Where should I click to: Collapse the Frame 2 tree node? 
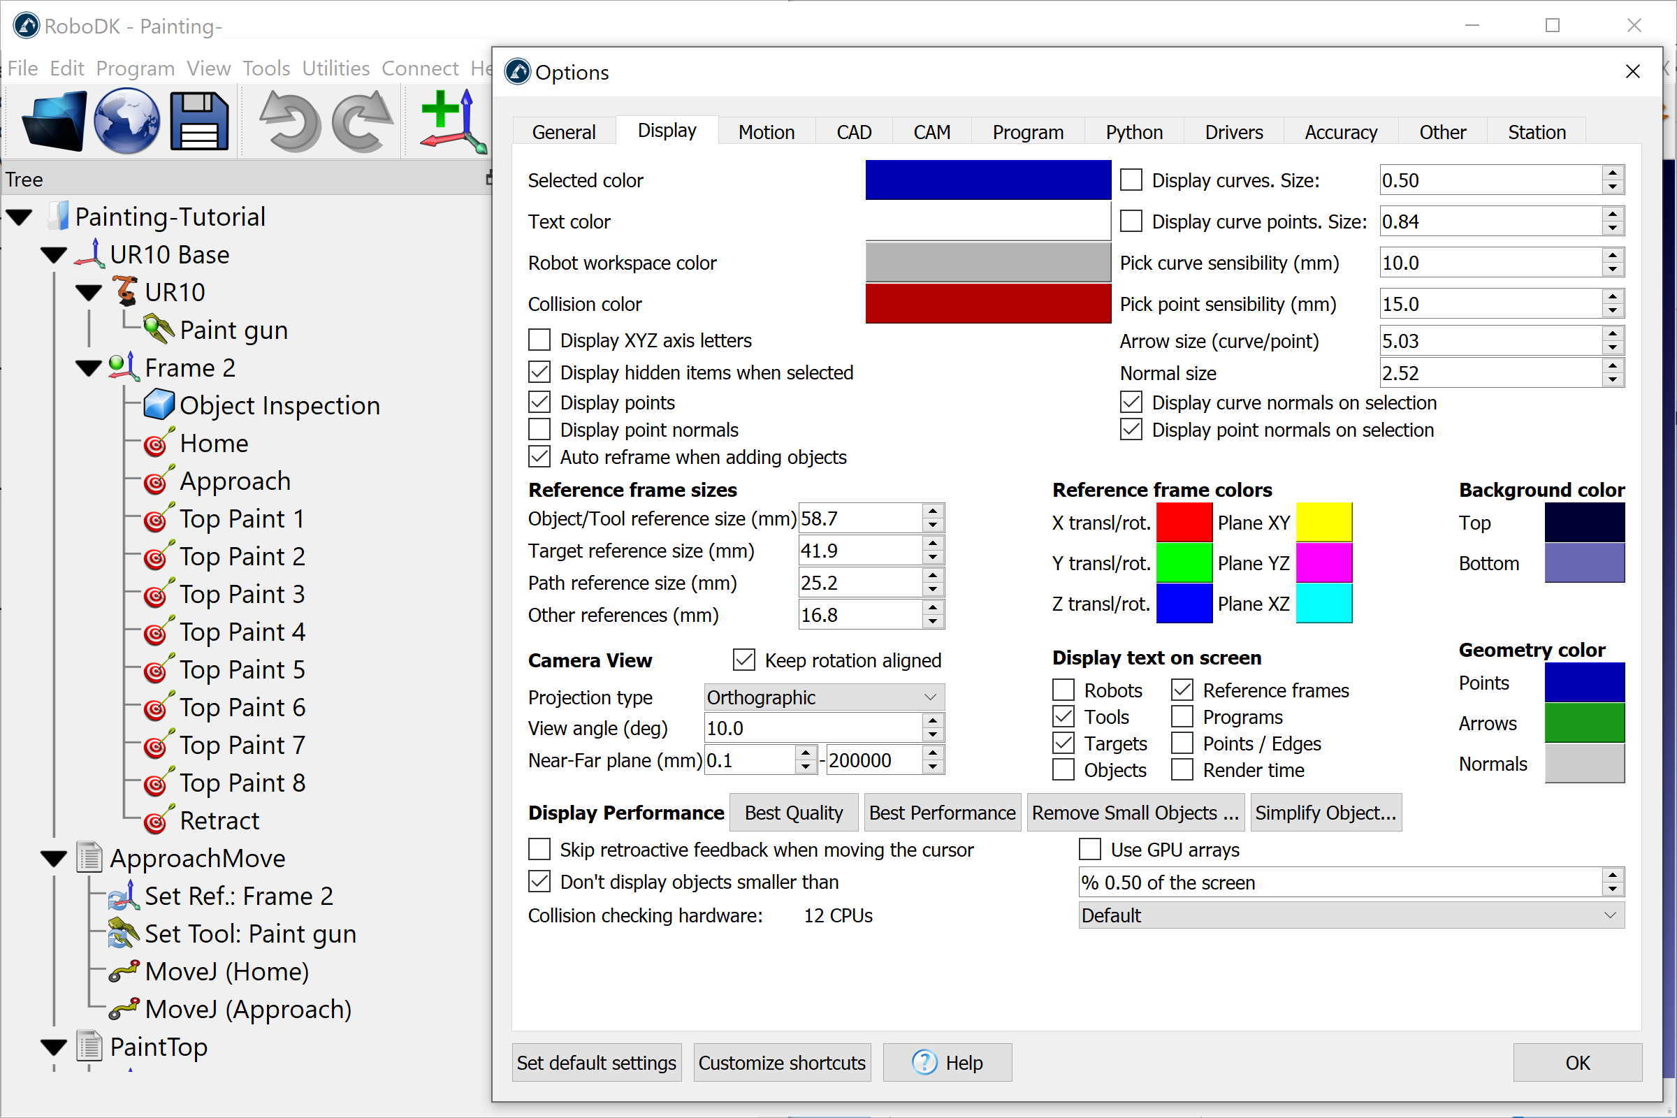(89, 369)
